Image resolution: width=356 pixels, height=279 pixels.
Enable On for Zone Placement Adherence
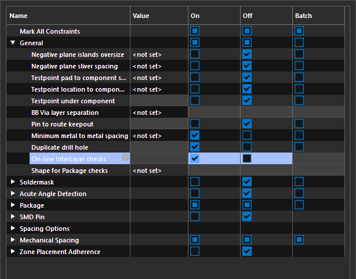(x=195, y=251)
